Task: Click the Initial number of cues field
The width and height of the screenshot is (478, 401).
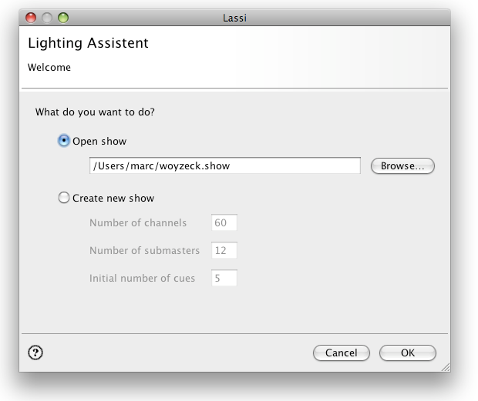Action: click(224, 278)
